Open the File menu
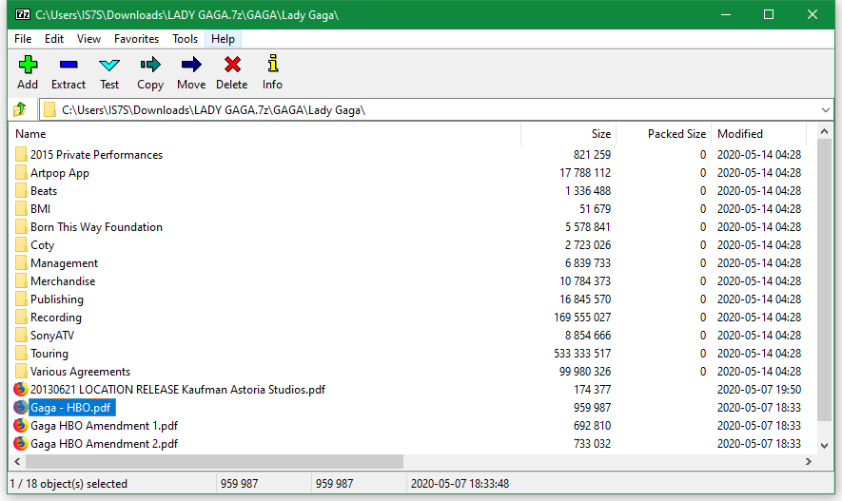 pyautogui.click(x=23, y=39)
